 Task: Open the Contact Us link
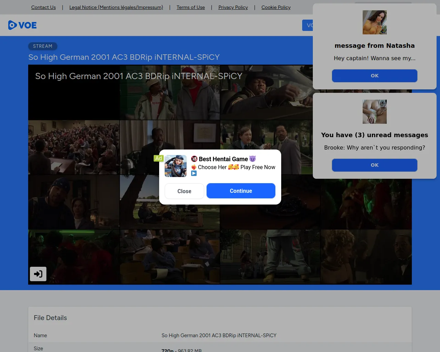click(x=43, y=7)
